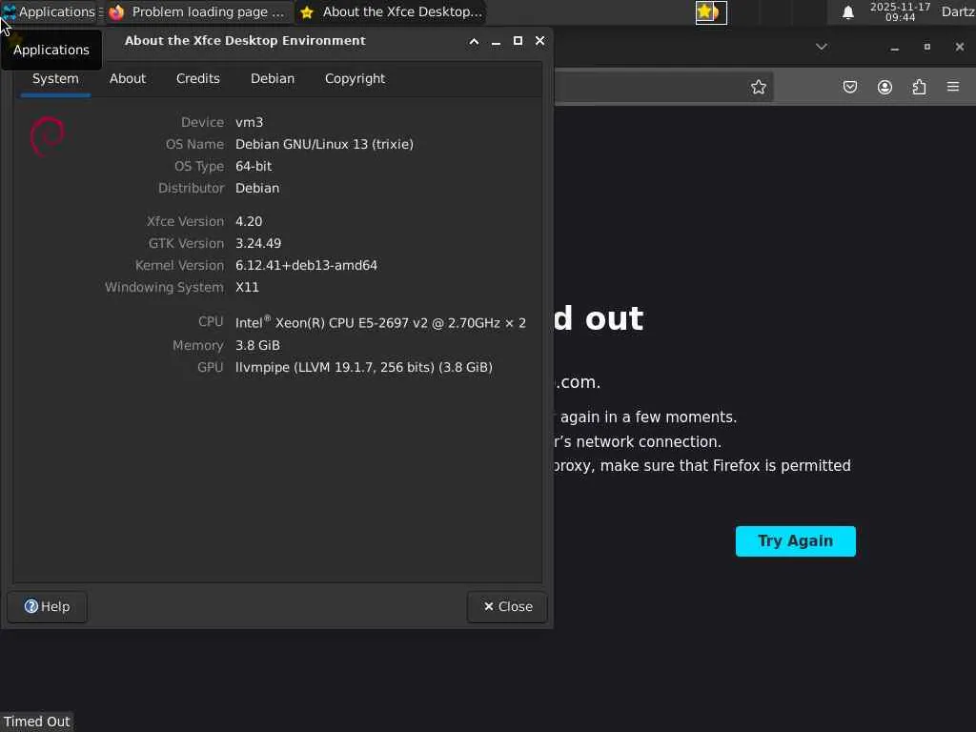Screen dimensions: 976x732
Task: Roll up the About dialog with the up-arrow button
Action: (x=474, y=41)
